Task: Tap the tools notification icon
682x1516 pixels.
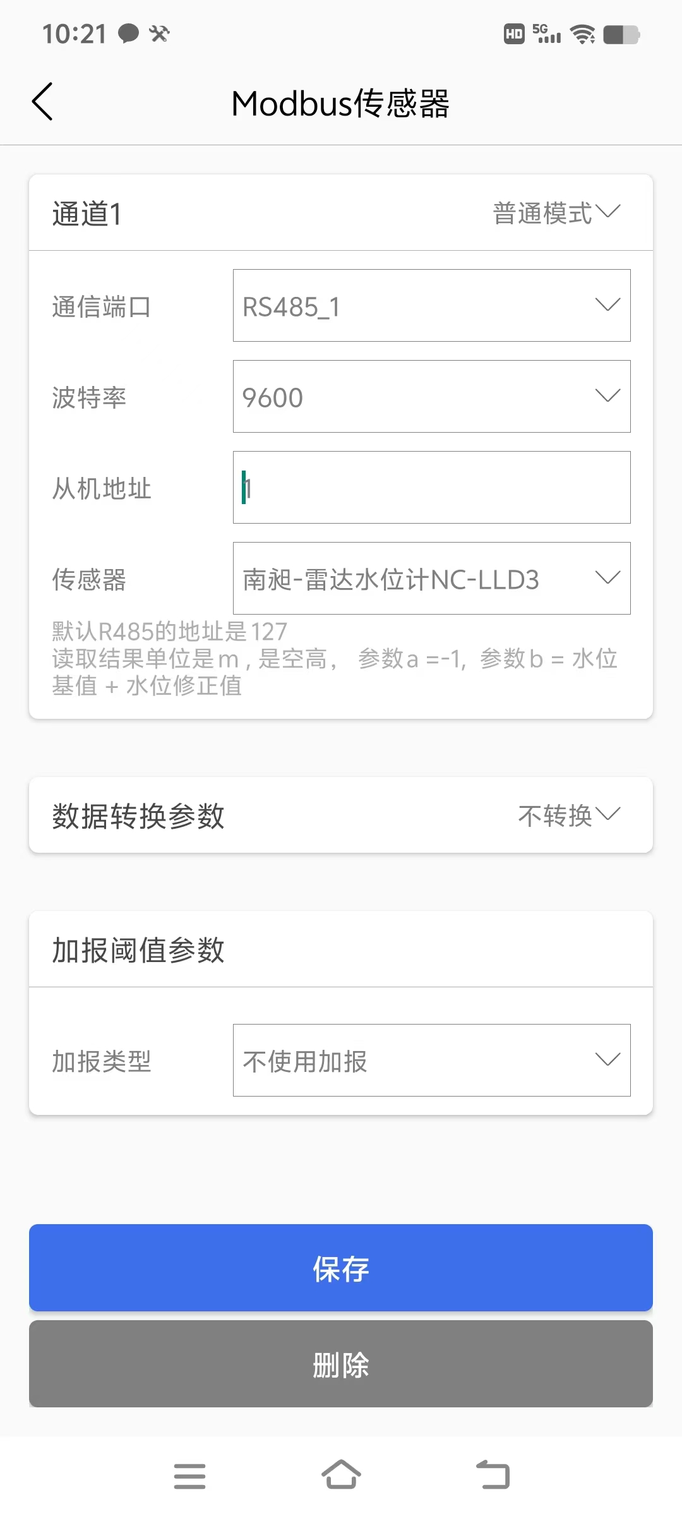Action: [159, 33]
